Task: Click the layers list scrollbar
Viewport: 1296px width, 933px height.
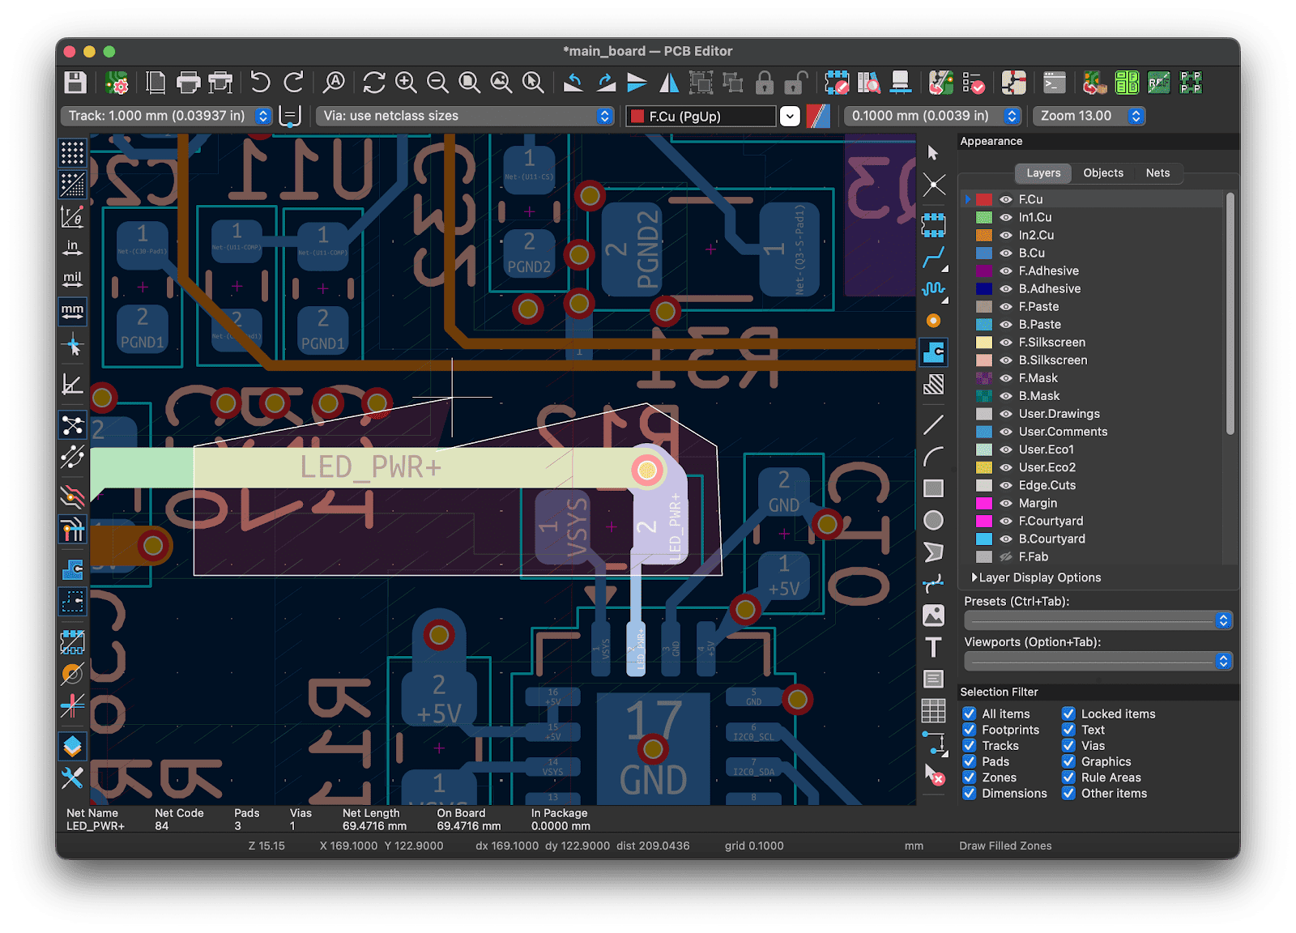Action: click(1230, 313)
